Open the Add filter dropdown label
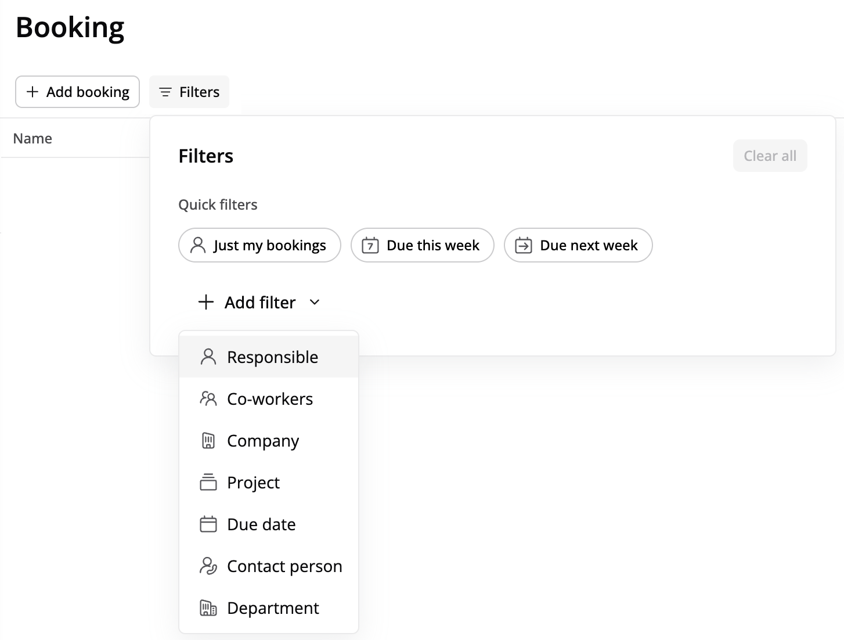Screen dimensions: 844x640 260,302
